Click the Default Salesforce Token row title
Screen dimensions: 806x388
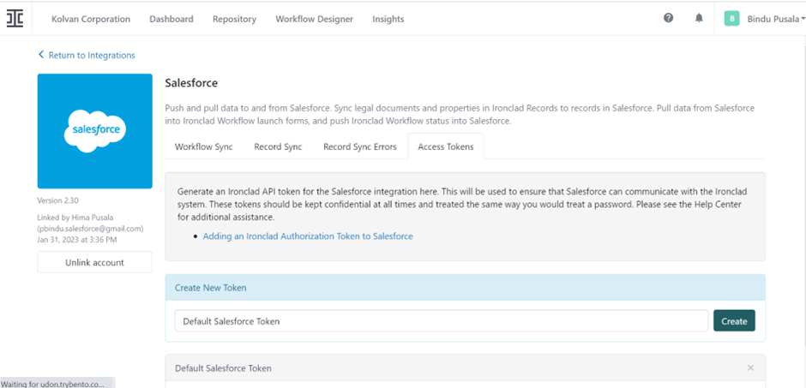(x=223, y=368)
